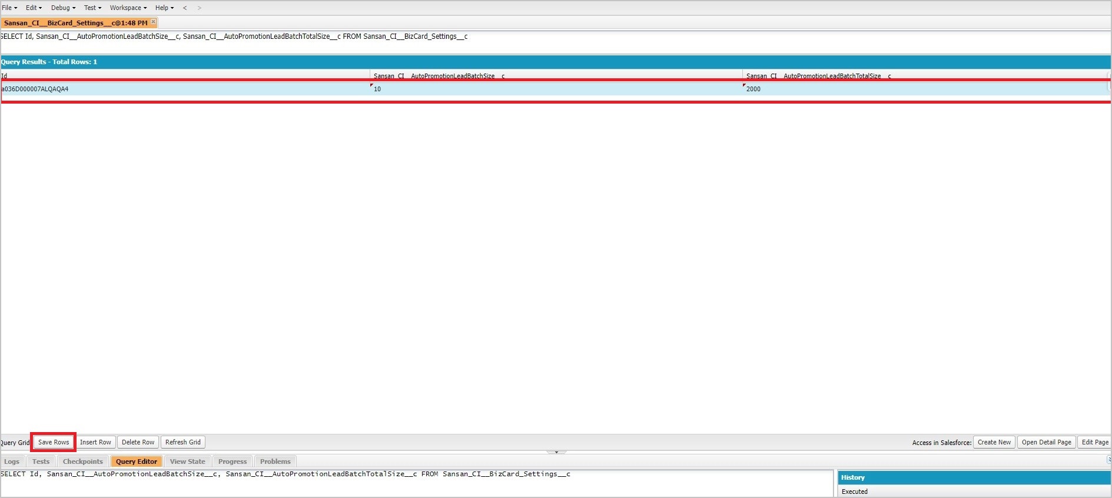Click the Delete Row button

pos(138,442)
